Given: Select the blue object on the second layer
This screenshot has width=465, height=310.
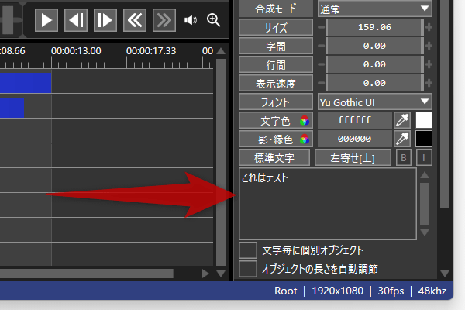Looking at the screenshot, I should pyautogui.click(x=12, y=108).
